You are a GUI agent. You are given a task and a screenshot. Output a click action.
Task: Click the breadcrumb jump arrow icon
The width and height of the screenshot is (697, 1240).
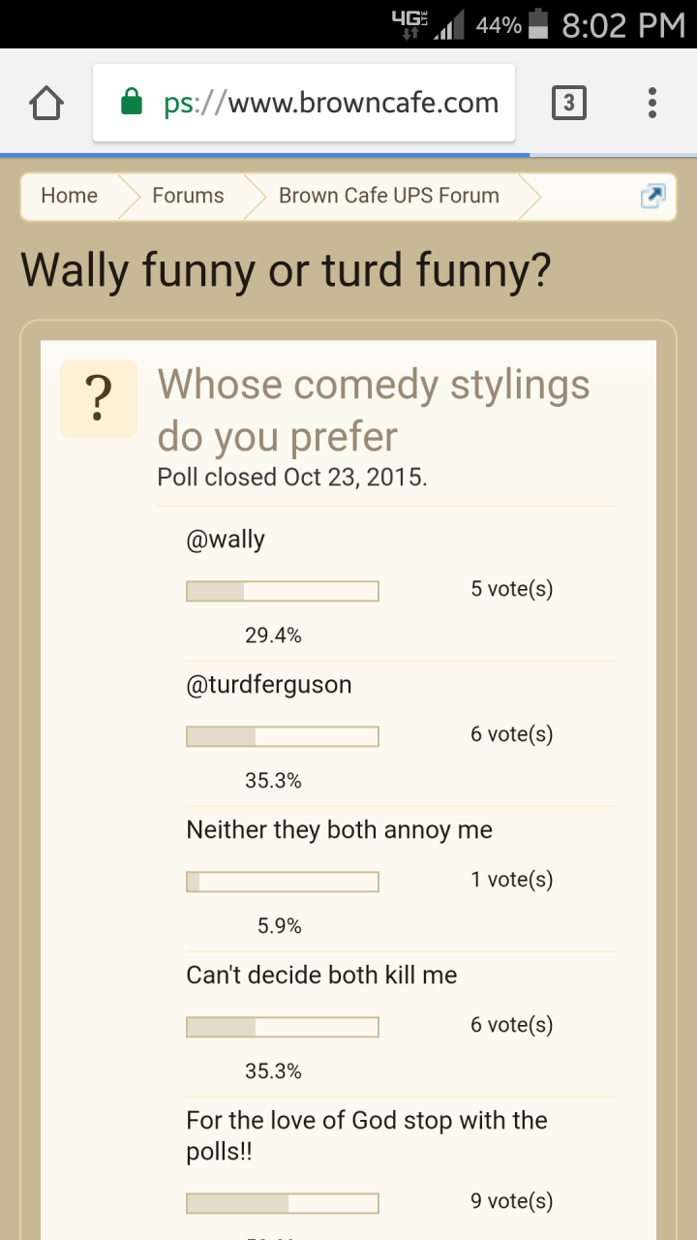pyautogui.click(x=652, y=196)
